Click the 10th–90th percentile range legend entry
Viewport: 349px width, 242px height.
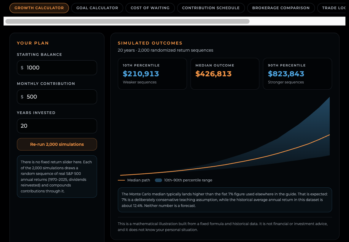[x=184, y=180]
